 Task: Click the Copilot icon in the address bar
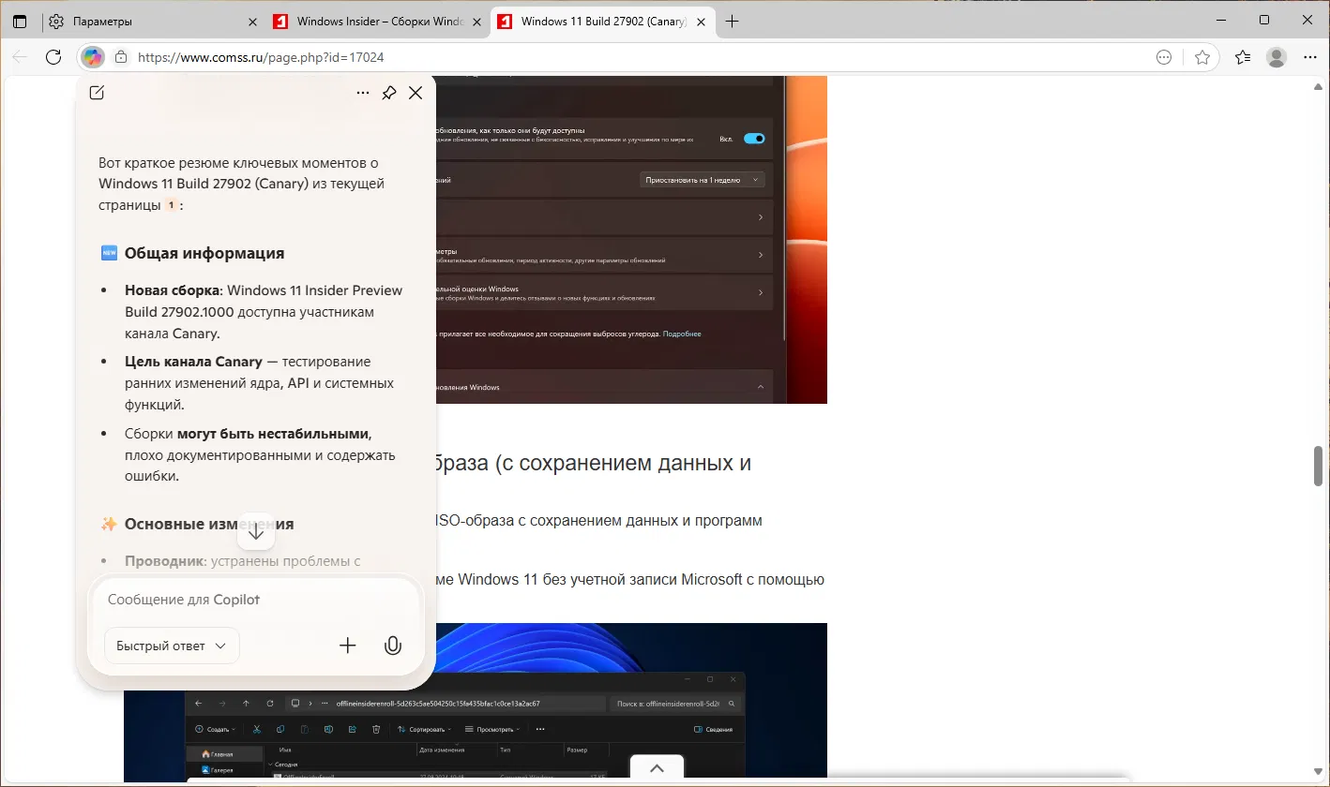pyautogui.click(x=92, y=57)
